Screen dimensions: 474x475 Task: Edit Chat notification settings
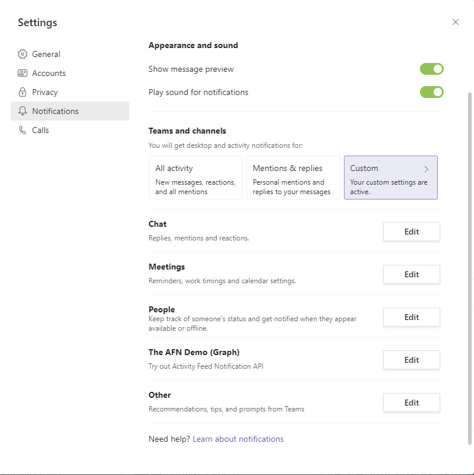pyautogui.click(x=411, y=232)
